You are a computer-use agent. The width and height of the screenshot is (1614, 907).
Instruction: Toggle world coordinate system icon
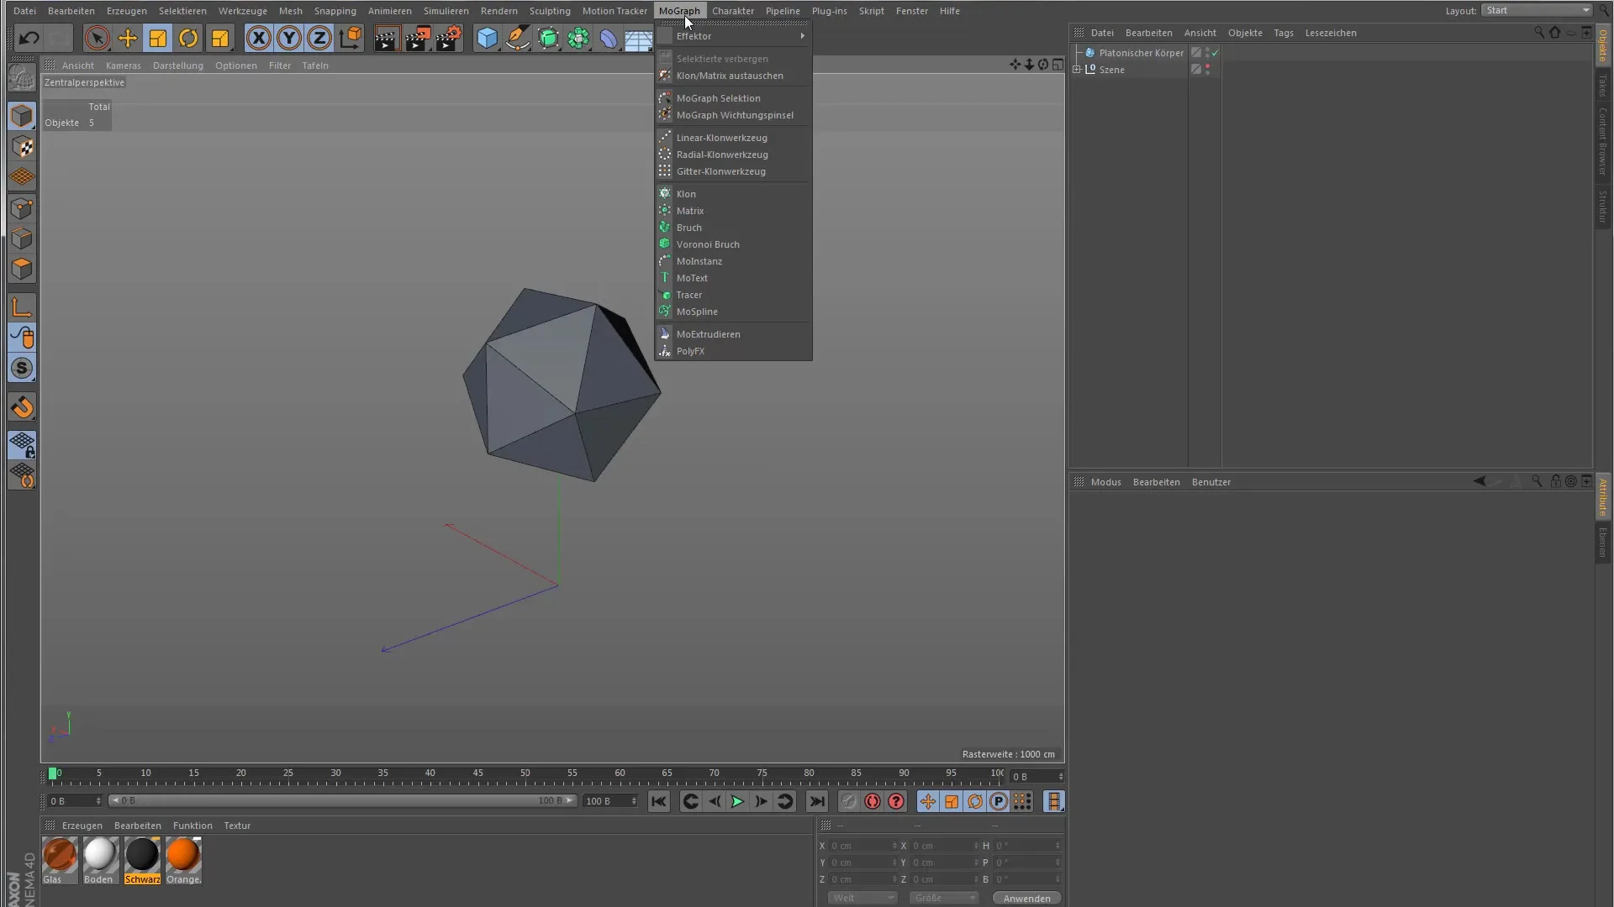click(351, 38)
